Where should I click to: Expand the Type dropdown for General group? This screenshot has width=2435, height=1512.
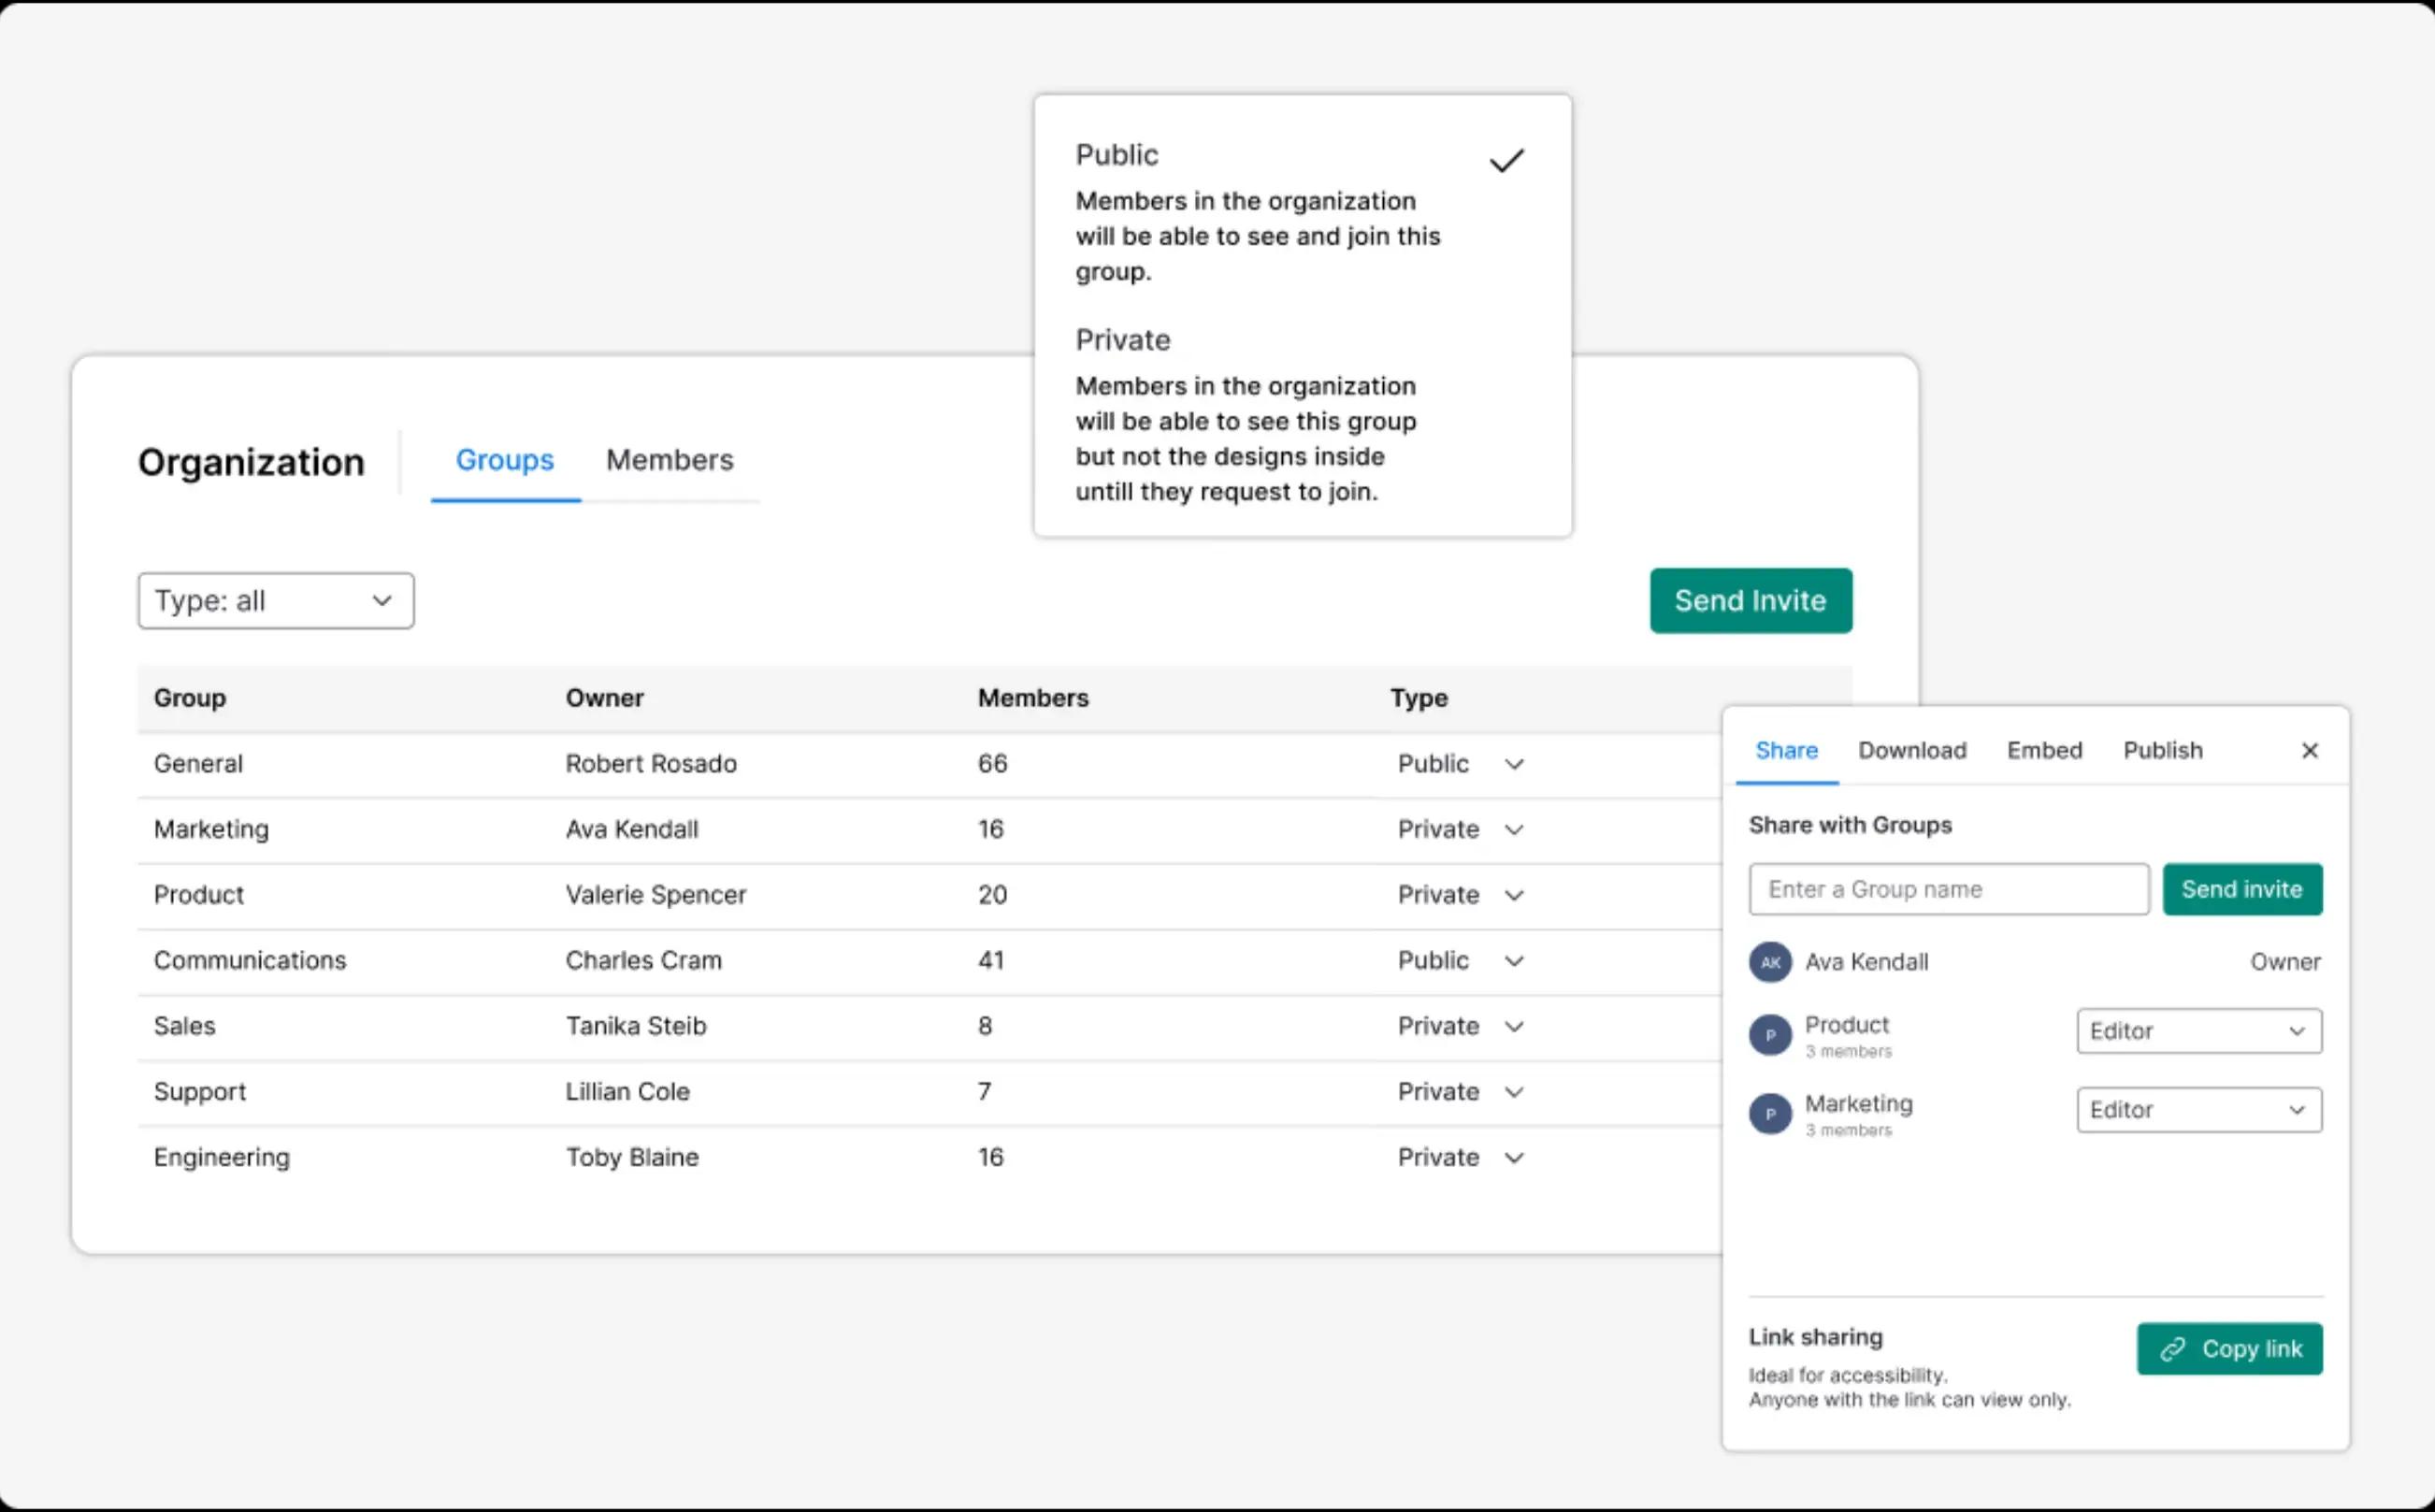[x=1512, y=763]
